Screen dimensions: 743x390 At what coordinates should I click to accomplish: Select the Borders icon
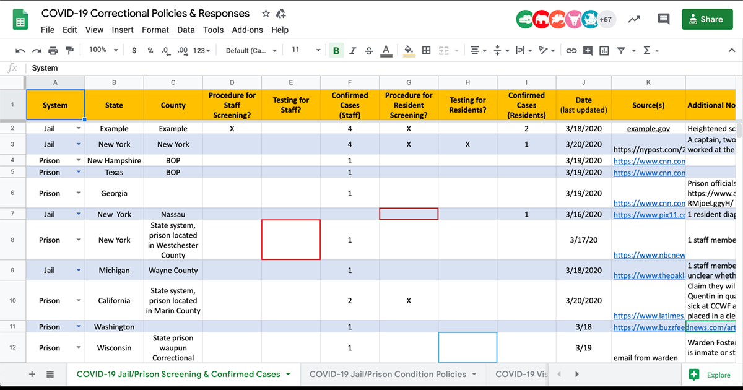[425, 50]
